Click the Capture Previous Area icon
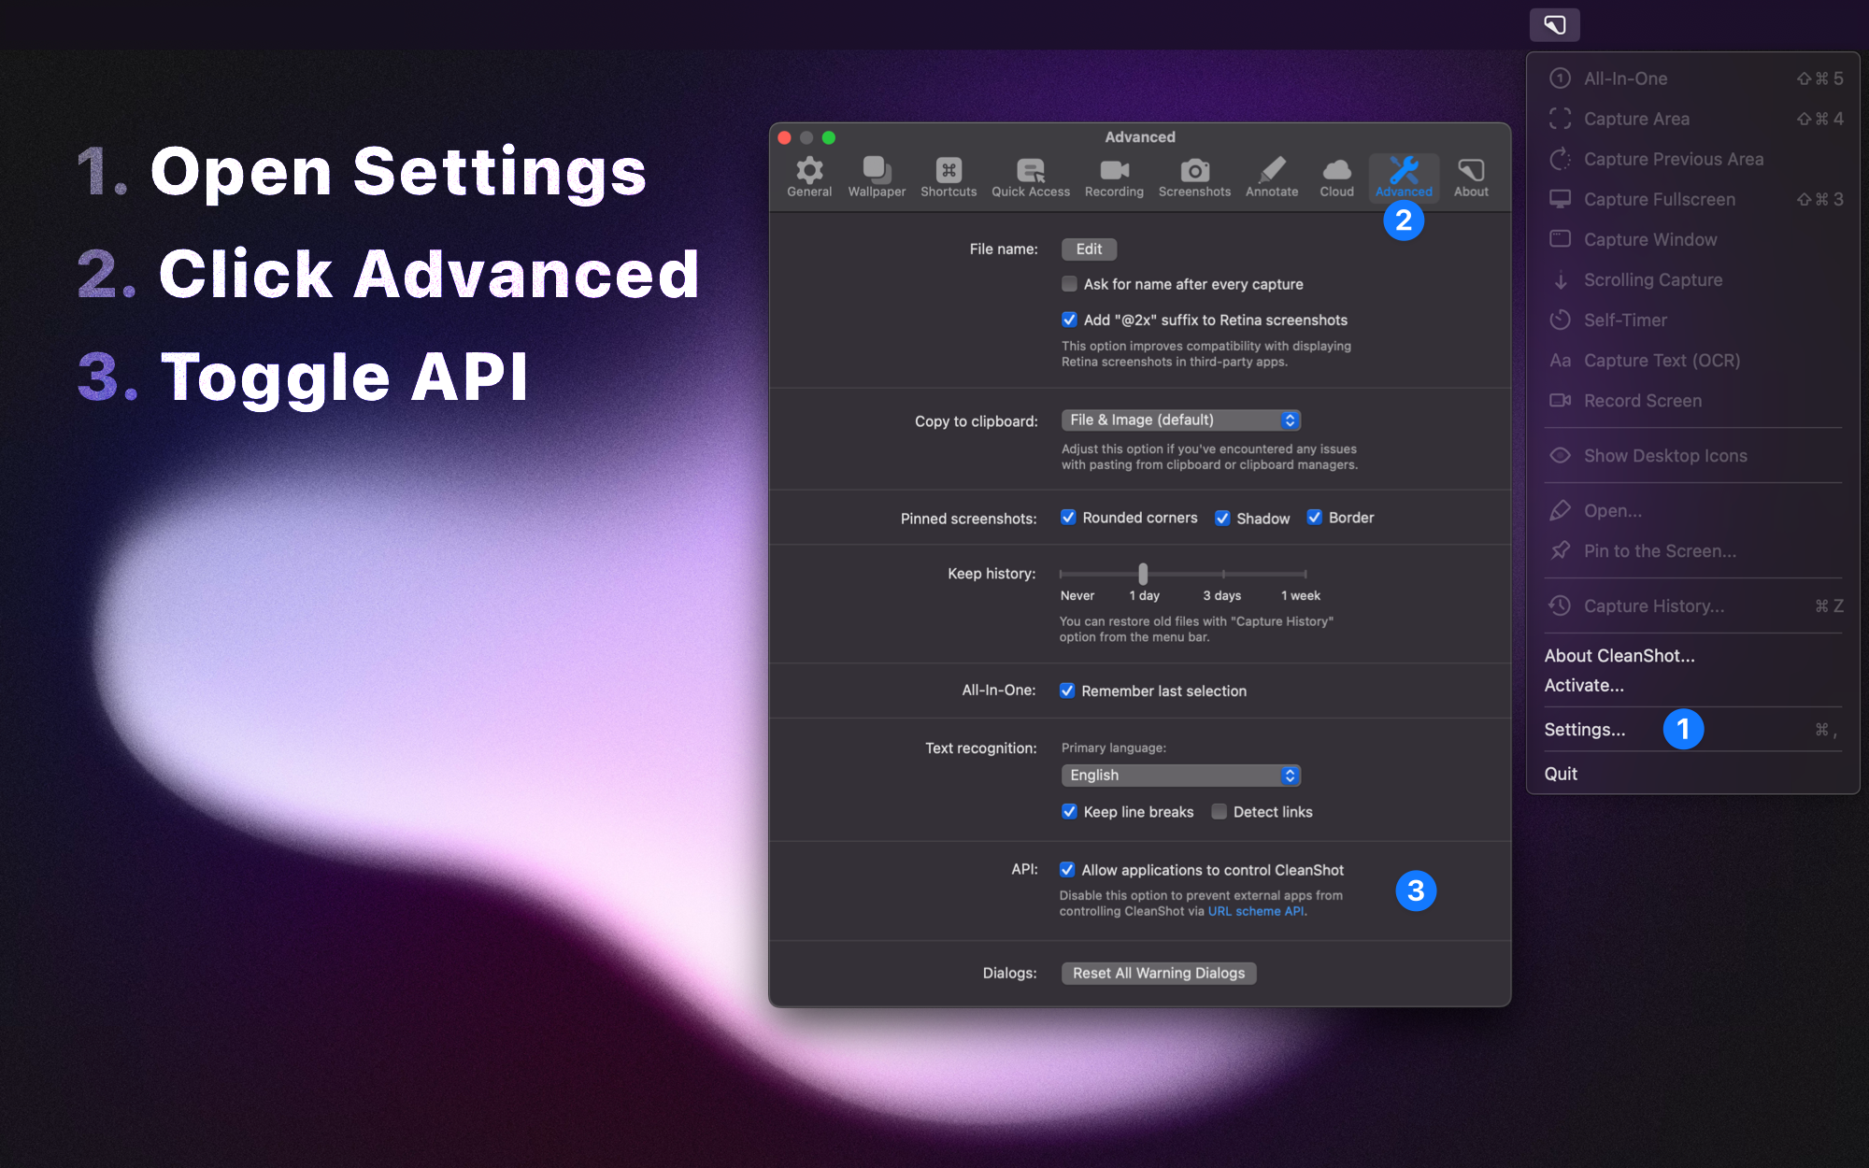The width and height of the screenshot is (1869, 1168). coord(1560,159)
